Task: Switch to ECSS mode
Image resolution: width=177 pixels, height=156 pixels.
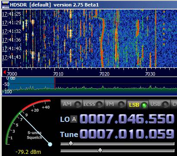Action: coord(93,104)
